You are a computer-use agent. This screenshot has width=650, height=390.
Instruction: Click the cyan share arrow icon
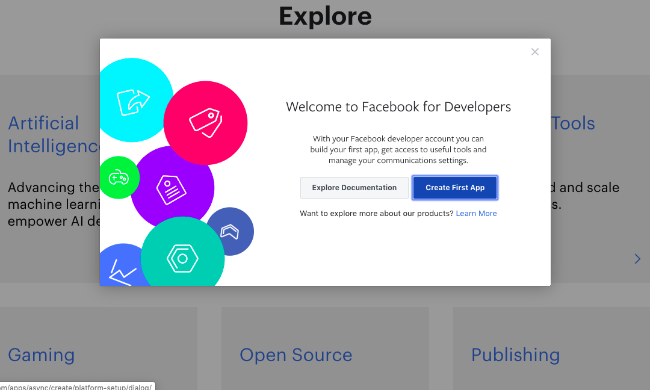point(132,101)
